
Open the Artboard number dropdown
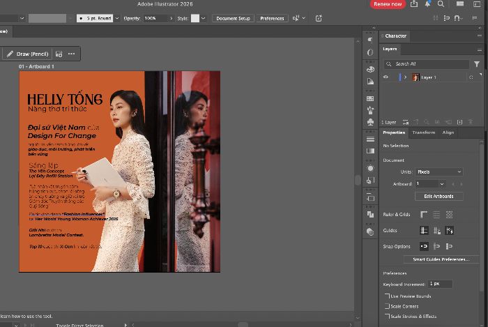click(441, 184)
